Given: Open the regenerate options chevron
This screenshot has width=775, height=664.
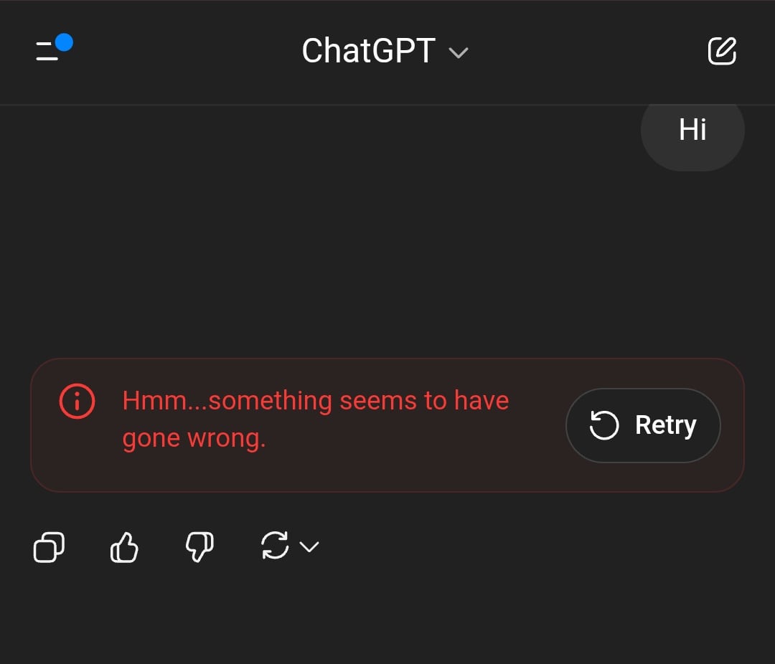Looking at the screenshot, I should coord(309,547).
